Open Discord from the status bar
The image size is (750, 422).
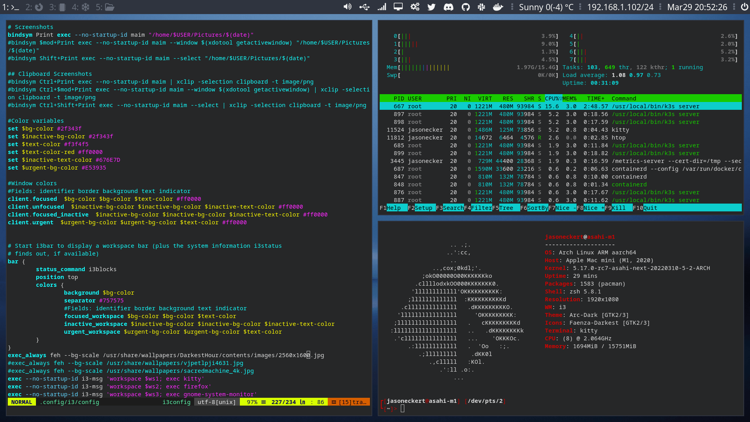[448, 7]
